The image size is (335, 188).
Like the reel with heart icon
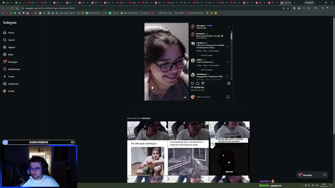pos(192,84)
